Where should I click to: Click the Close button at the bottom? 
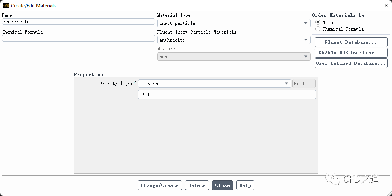point(223,185)
